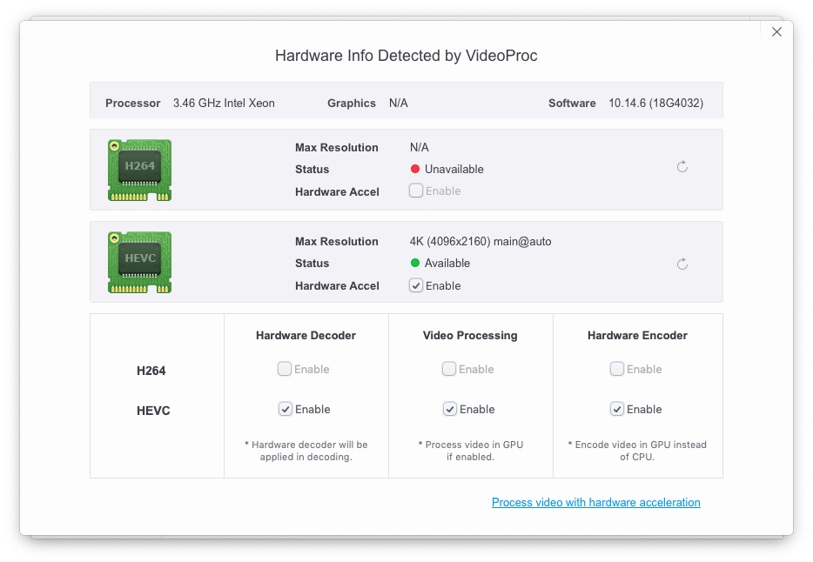Click the Hardware Encoder column header
Viewport: 813px width, 562px height.
[637, 335]
